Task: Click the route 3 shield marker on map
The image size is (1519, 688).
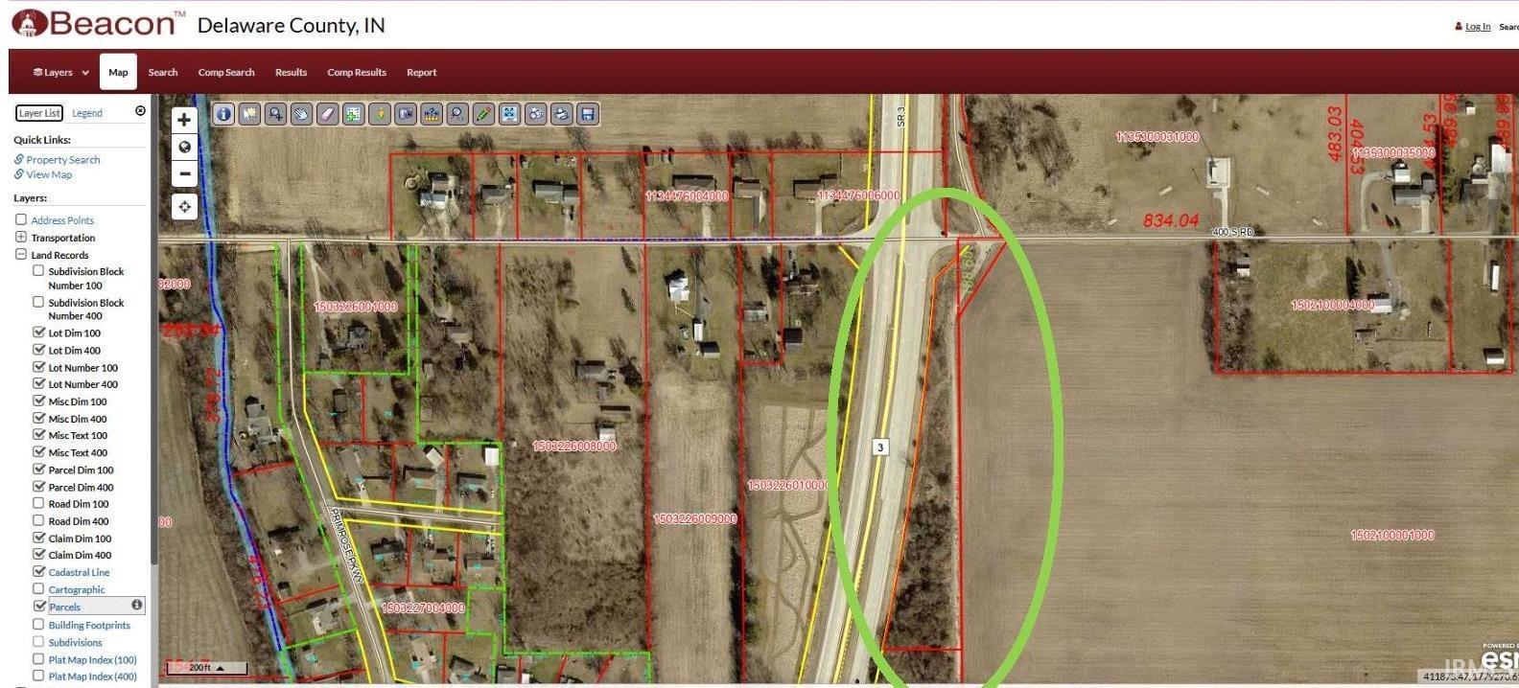Action: pyautogui.click(x=880, y=447)
